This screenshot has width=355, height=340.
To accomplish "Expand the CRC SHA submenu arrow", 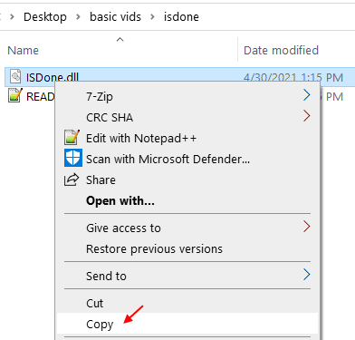I will (x=307, y=116).
